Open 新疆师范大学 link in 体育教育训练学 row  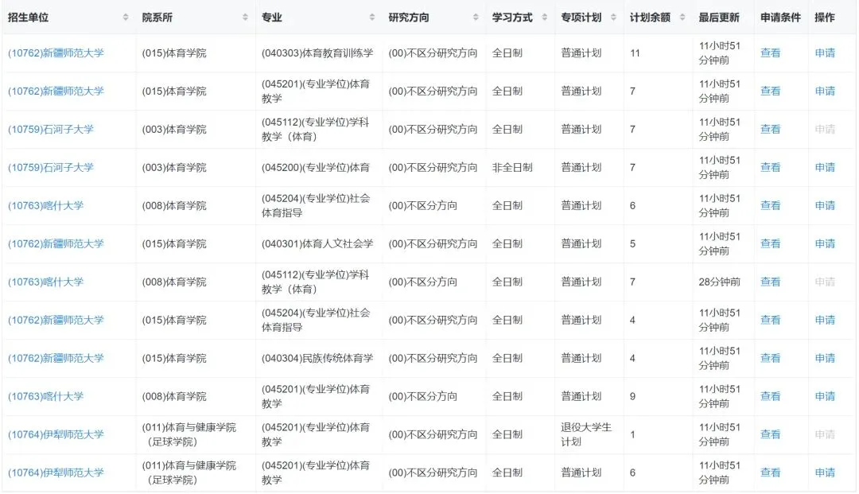(56, 53)
